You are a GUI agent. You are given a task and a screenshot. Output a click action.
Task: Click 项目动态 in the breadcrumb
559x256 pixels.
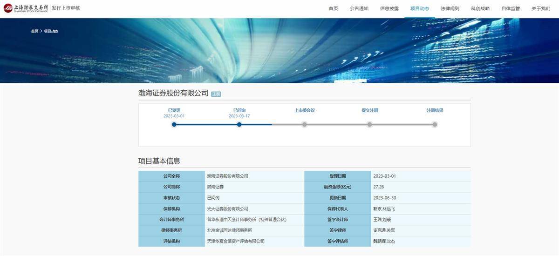(51, 31)
